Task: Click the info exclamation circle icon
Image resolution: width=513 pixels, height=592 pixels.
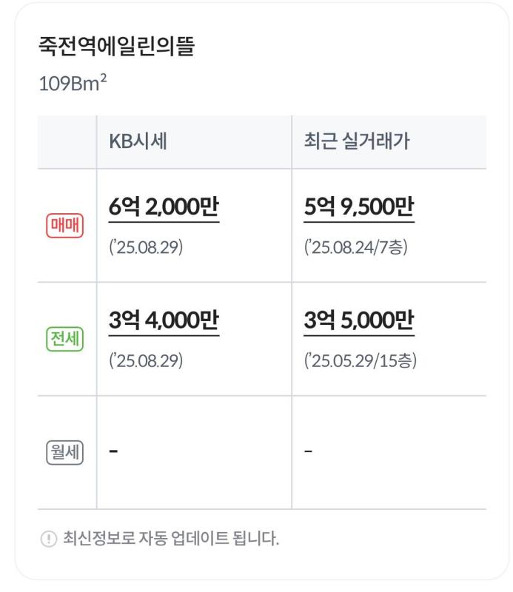Action: (x=49, y=539)
